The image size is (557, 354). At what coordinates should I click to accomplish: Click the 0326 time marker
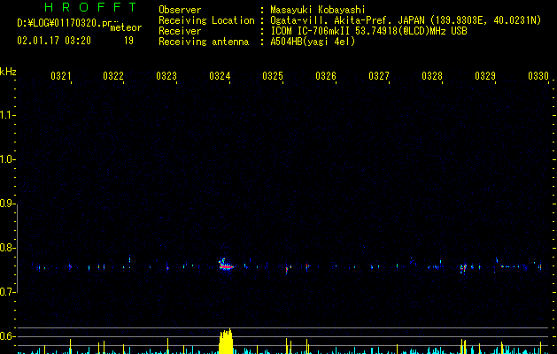point(326,76)
